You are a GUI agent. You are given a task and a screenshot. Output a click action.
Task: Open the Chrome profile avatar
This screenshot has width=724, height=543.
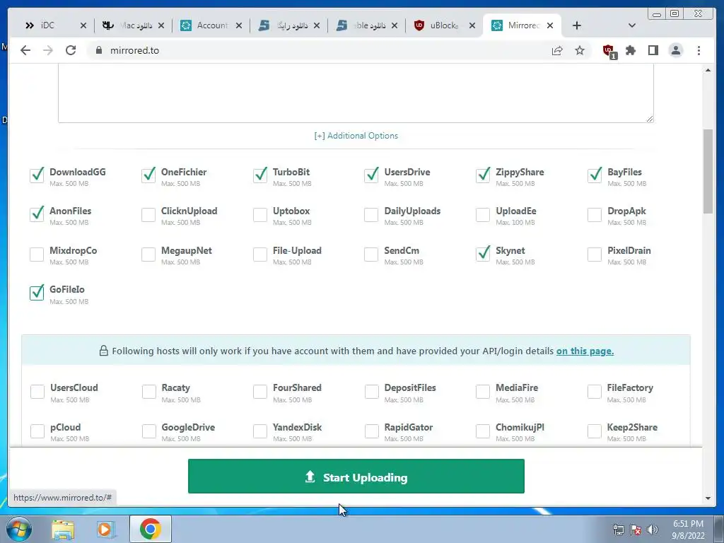(x=676, y=50)
